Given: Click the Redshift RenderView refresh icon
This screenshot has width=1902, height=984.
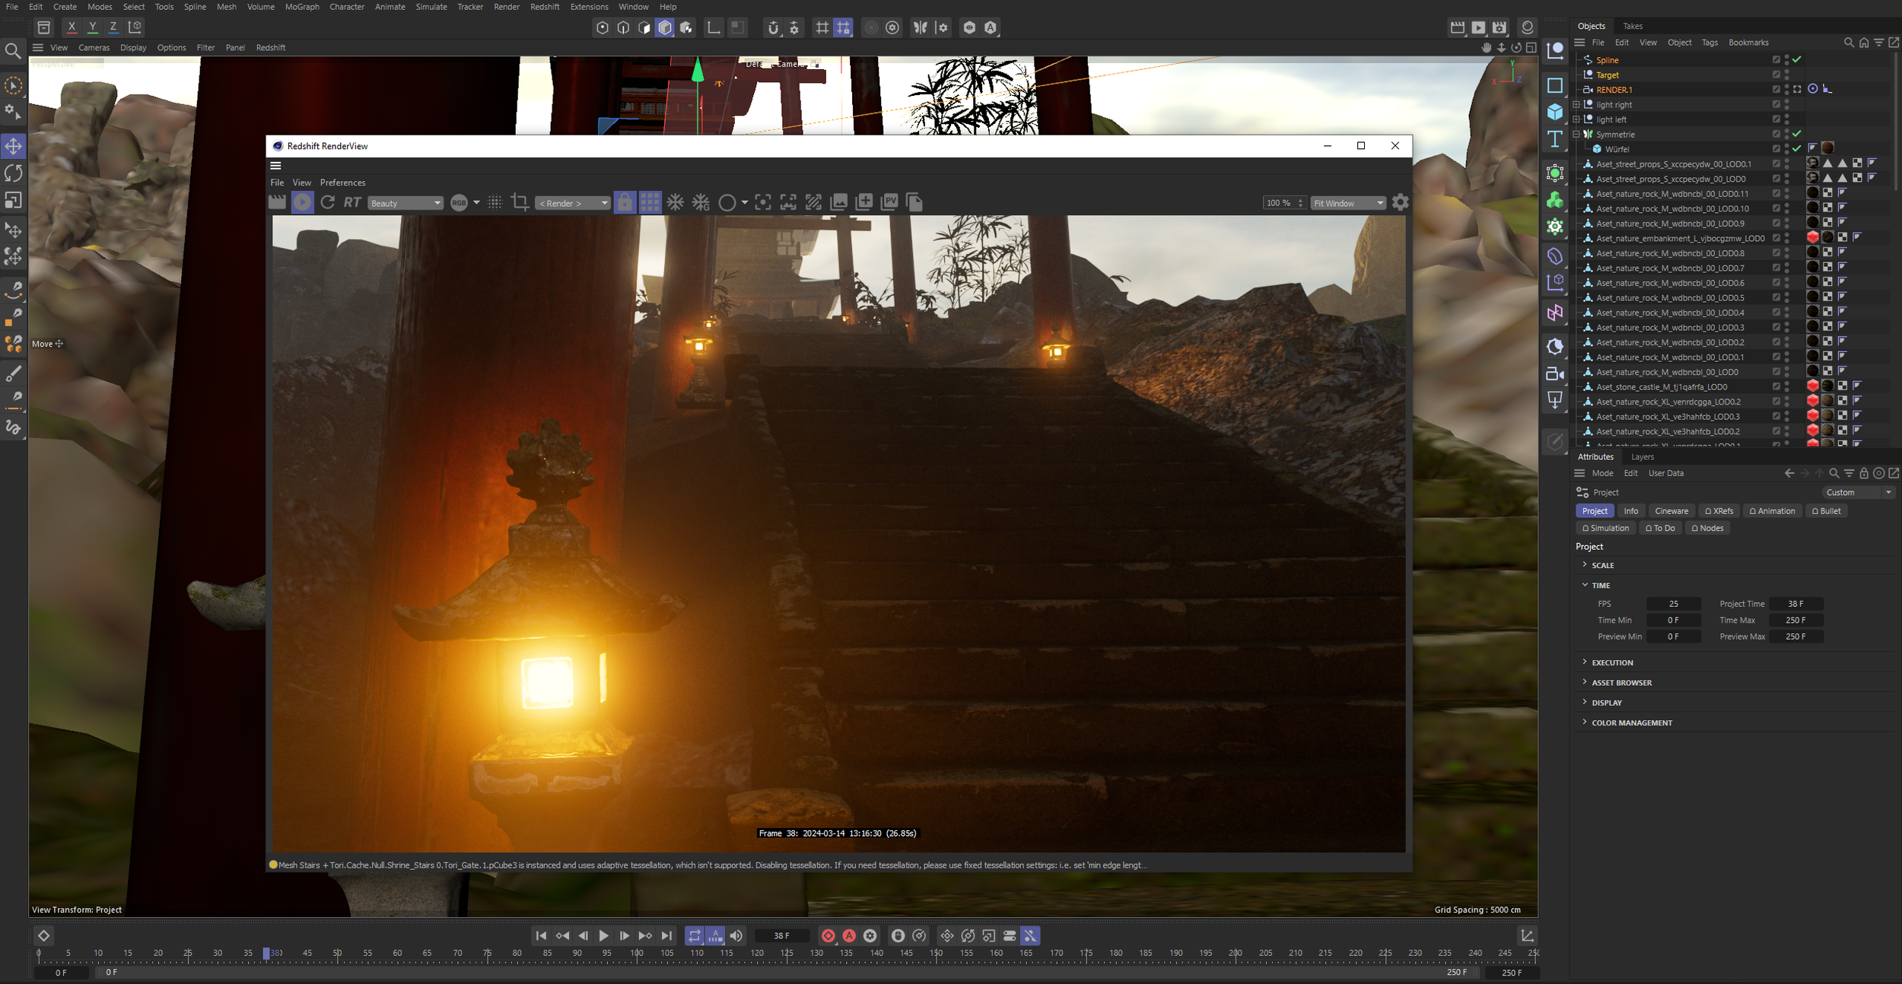Looking at the screenshot, I should click(328, 202).
